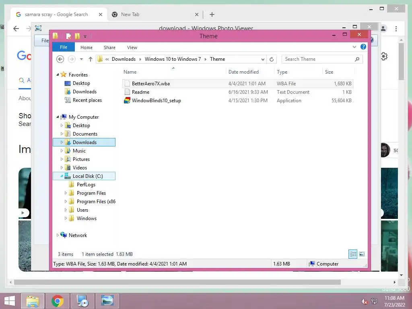Go up one folder level

tap(91, 59)
